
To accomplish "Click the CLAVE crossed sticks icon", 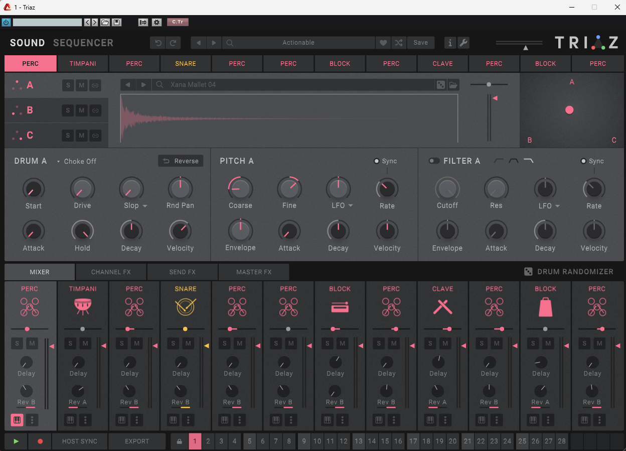I will coord(442,307).
